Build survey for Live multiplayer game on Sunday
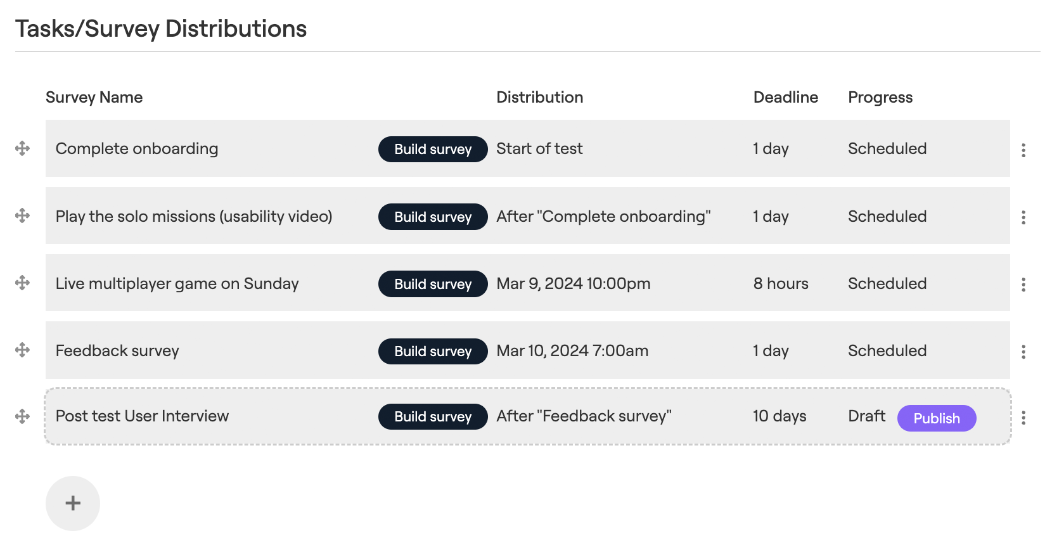Screen dimensions: 1052x545 tap(433, 284)
